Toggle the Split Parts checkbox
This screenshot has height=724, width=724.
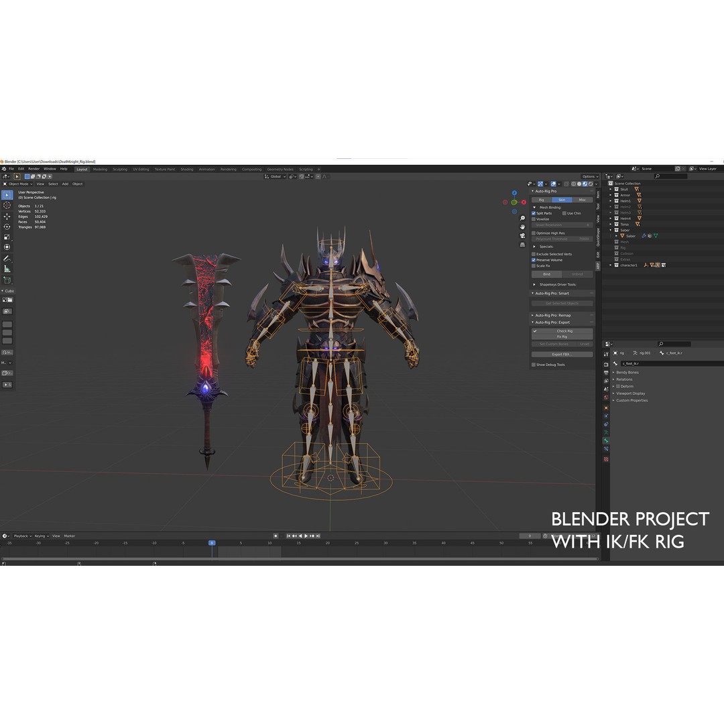point(534,213)
